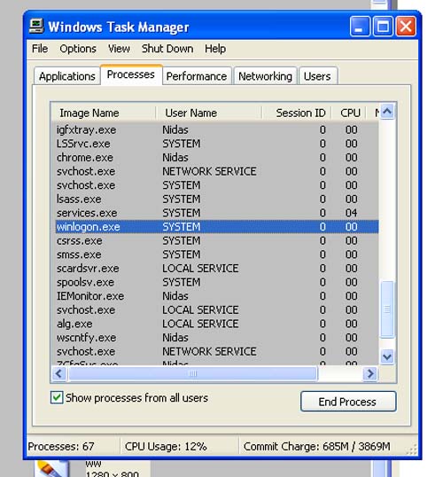Close the Task Manager window

tap(406, 27)
